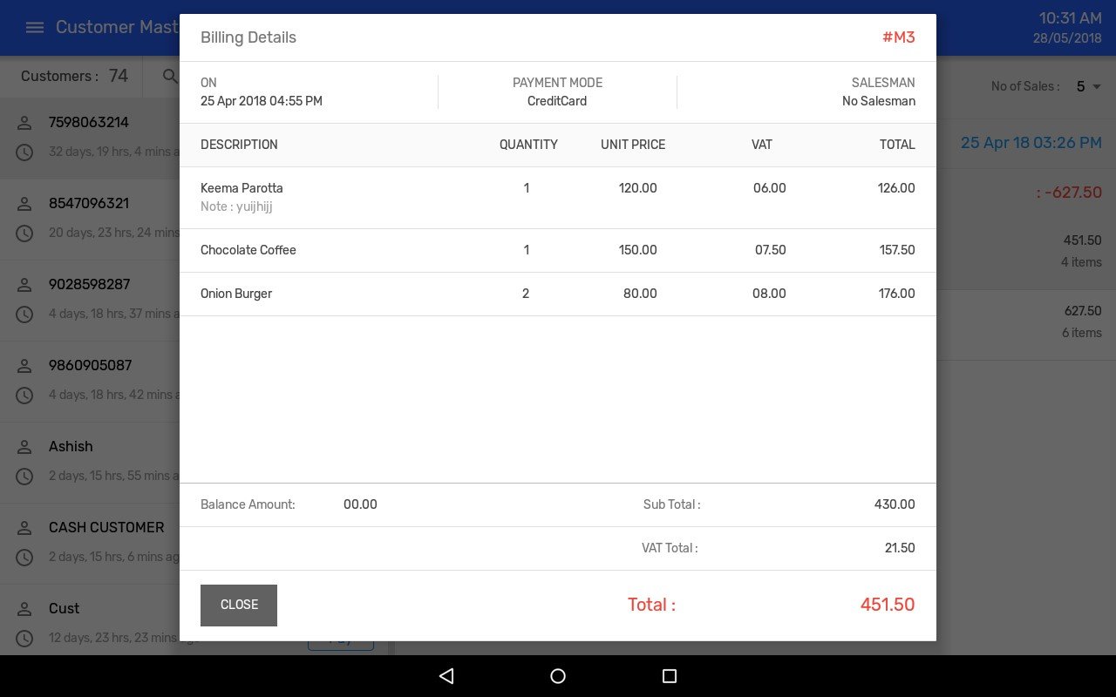Open the hamburger navigation menu
Screen dimensions: 1116x697
pos(35,27)
